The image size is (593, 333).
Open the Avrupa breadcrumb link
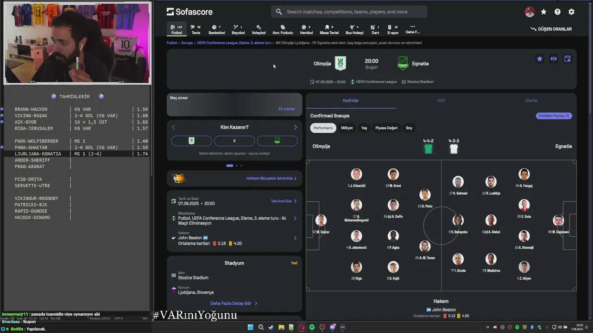point(187,43)
